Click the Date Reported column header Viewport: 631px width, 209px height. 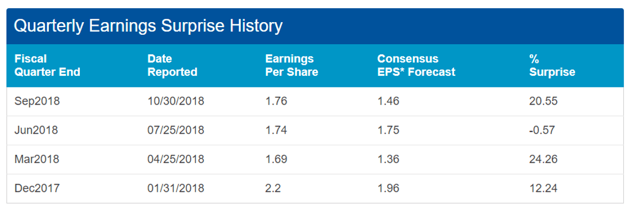click(x=172, y=65)
